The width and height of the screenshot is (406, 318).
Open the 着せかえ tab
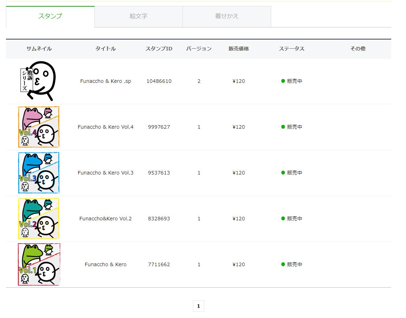227,17
